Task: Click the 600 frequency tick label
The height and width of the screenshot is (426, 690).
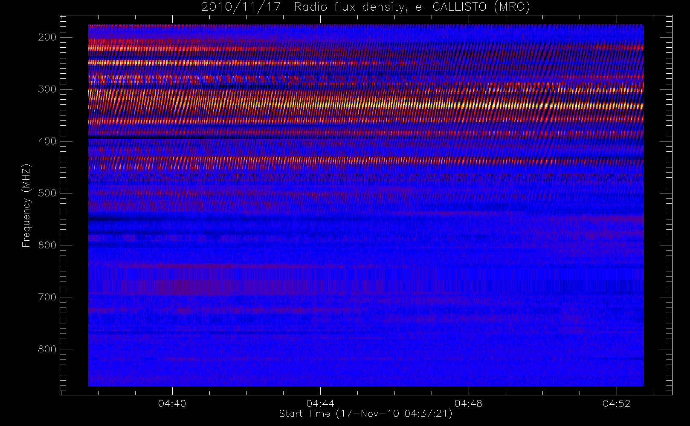Action: (x=47, y=245)
